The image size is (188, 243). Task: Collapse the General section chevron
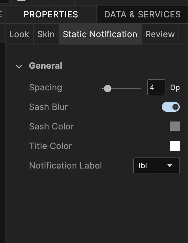[x=19, y=66]
